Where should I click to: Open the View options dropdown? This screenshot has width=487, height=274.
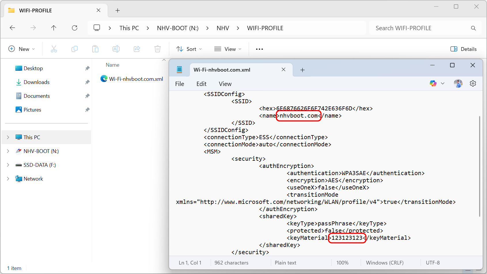click(228, 49)
